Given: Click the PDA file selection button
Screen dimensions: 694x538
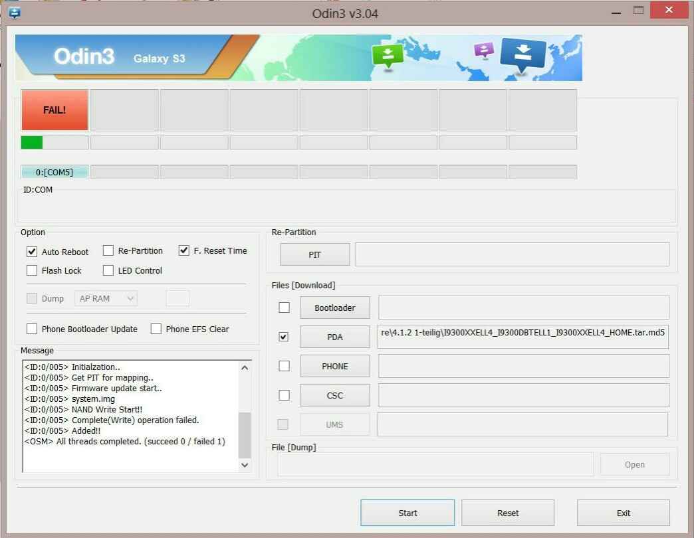Looking at the screenshot, I should pos(334,337).
